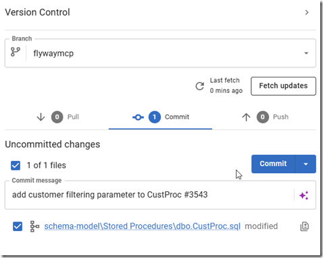The image size is (323, 258).
Task: Generate commit message with AI sparkle icon
Action: pyautogui.click(x=304, y=195)
